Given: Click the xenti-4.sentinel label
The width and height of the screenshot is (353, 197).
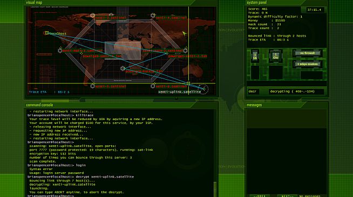Looking at the screenshot, I should [x=171, y=18].
